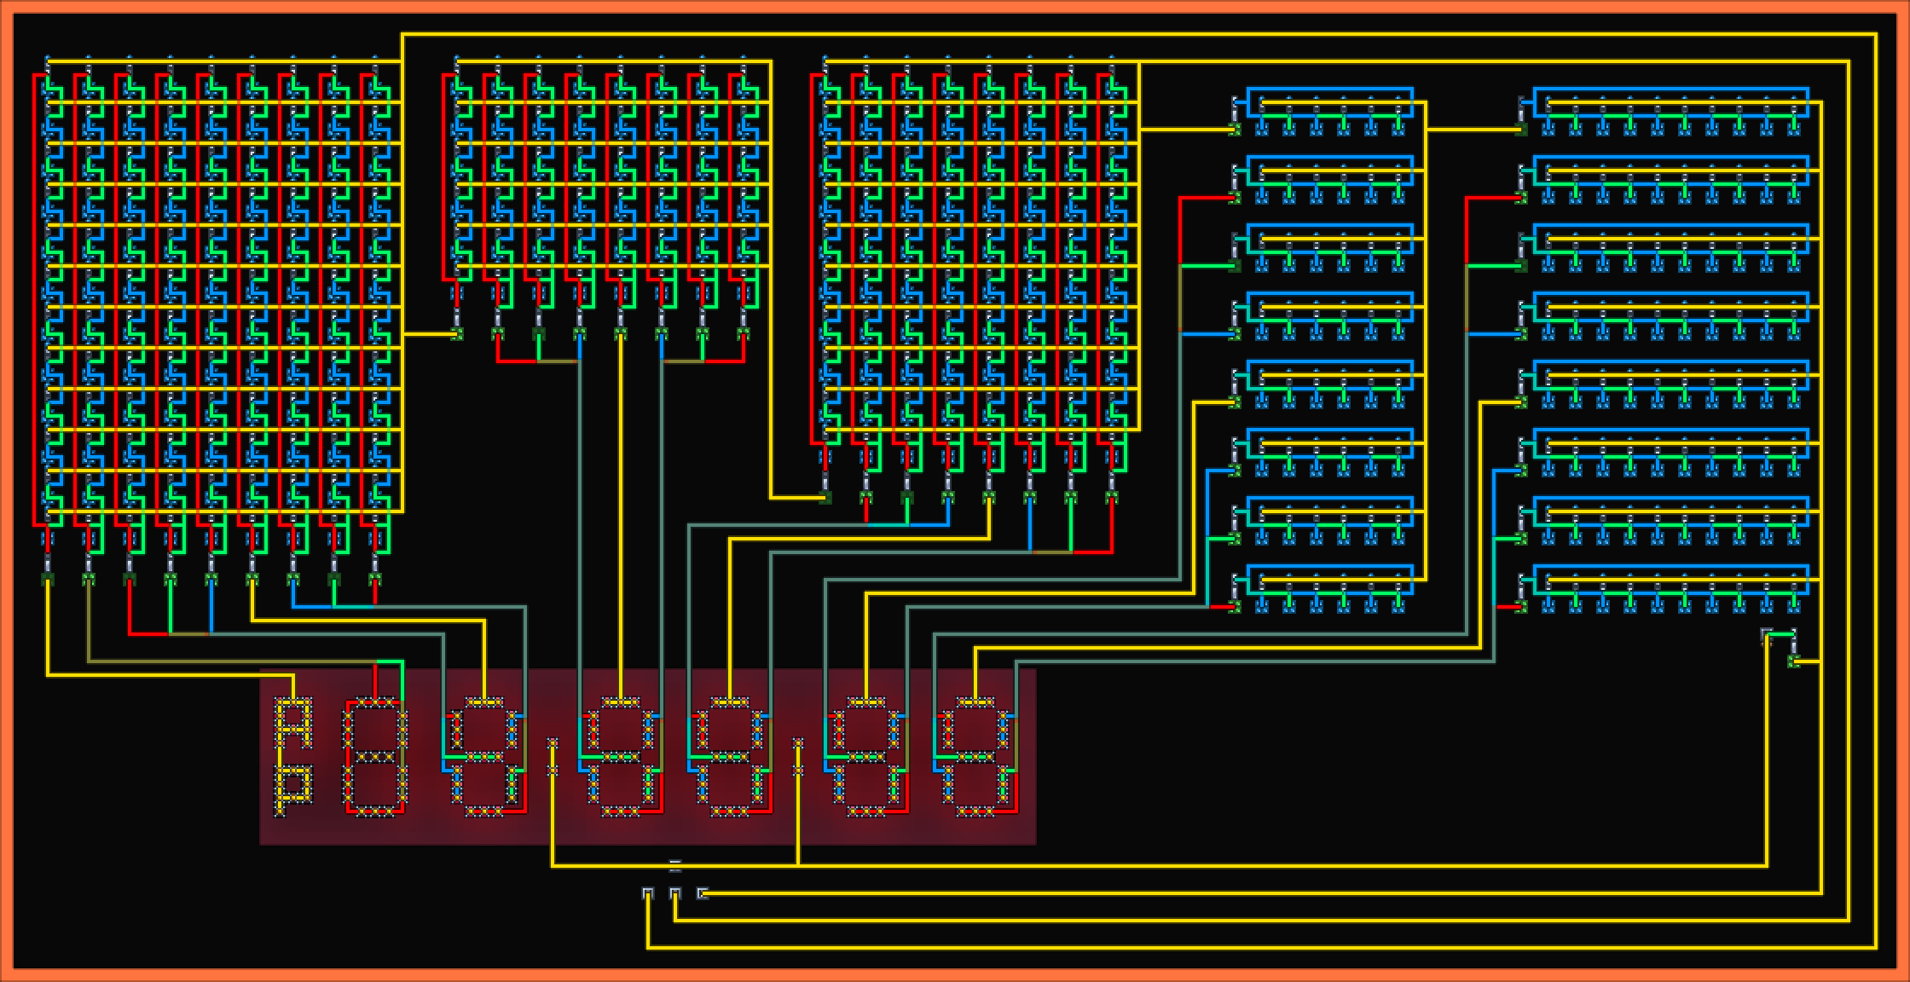Select the yellow-wired input node of the middle grid
This screenshot has width=1910, height=982.
(457, 334)
